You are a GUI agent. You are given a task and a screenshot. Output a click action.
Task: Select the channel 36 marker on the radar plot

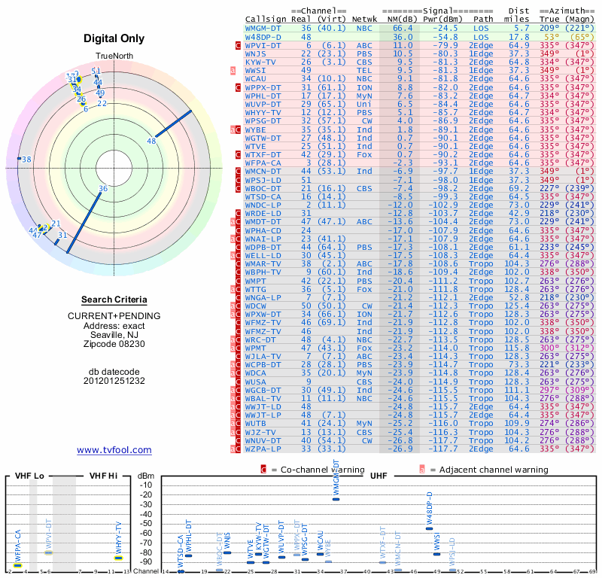coord(103,189)
